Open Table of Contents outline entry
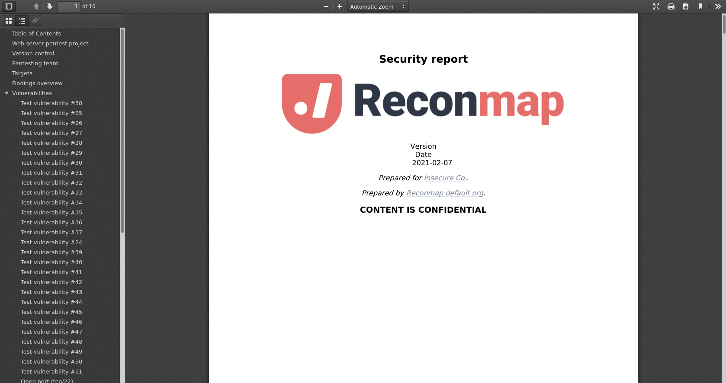 tap(36, 33)
